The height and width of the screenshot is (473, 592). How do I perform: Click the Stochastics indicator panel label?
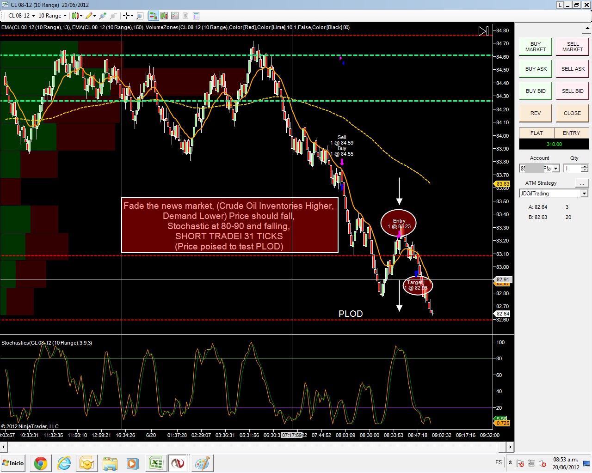(x=47, y=343)
